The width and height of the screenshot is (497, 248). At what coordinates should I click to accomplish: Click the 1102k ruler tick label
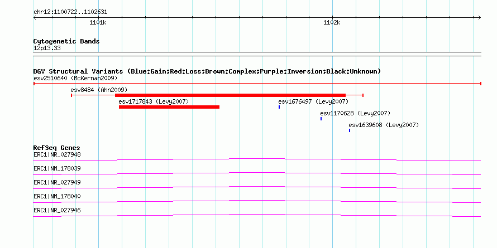coord(332,22)
